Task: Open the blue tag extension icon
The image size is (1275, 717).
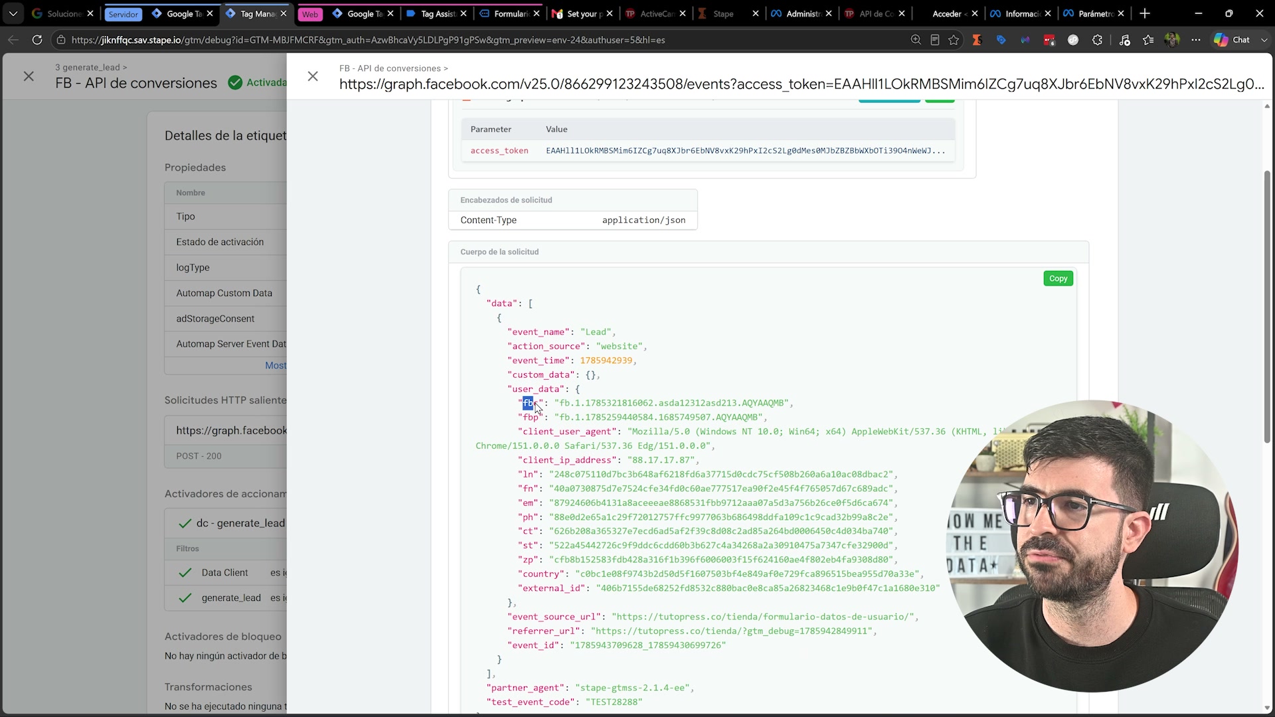Action: point(1001,40)
